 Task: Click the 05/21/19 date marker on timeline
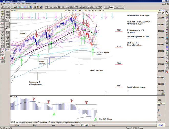point(84,125)
